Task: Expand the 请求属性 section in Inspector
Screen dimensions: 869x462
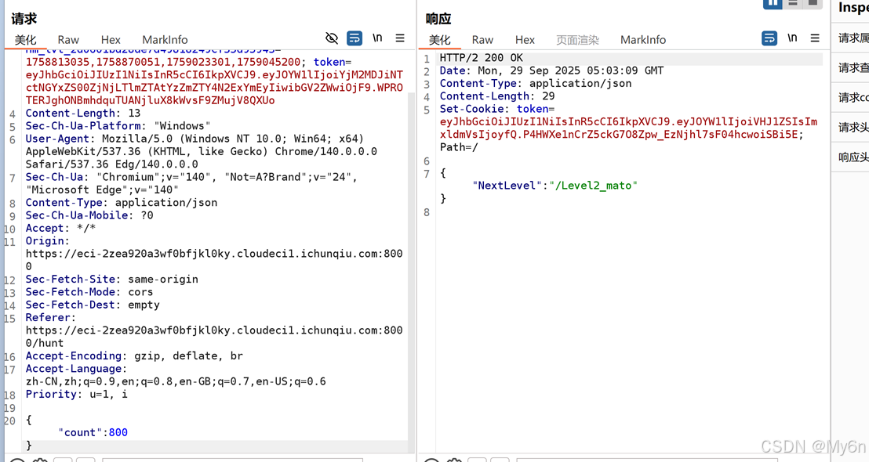Action: pos(853,38)
